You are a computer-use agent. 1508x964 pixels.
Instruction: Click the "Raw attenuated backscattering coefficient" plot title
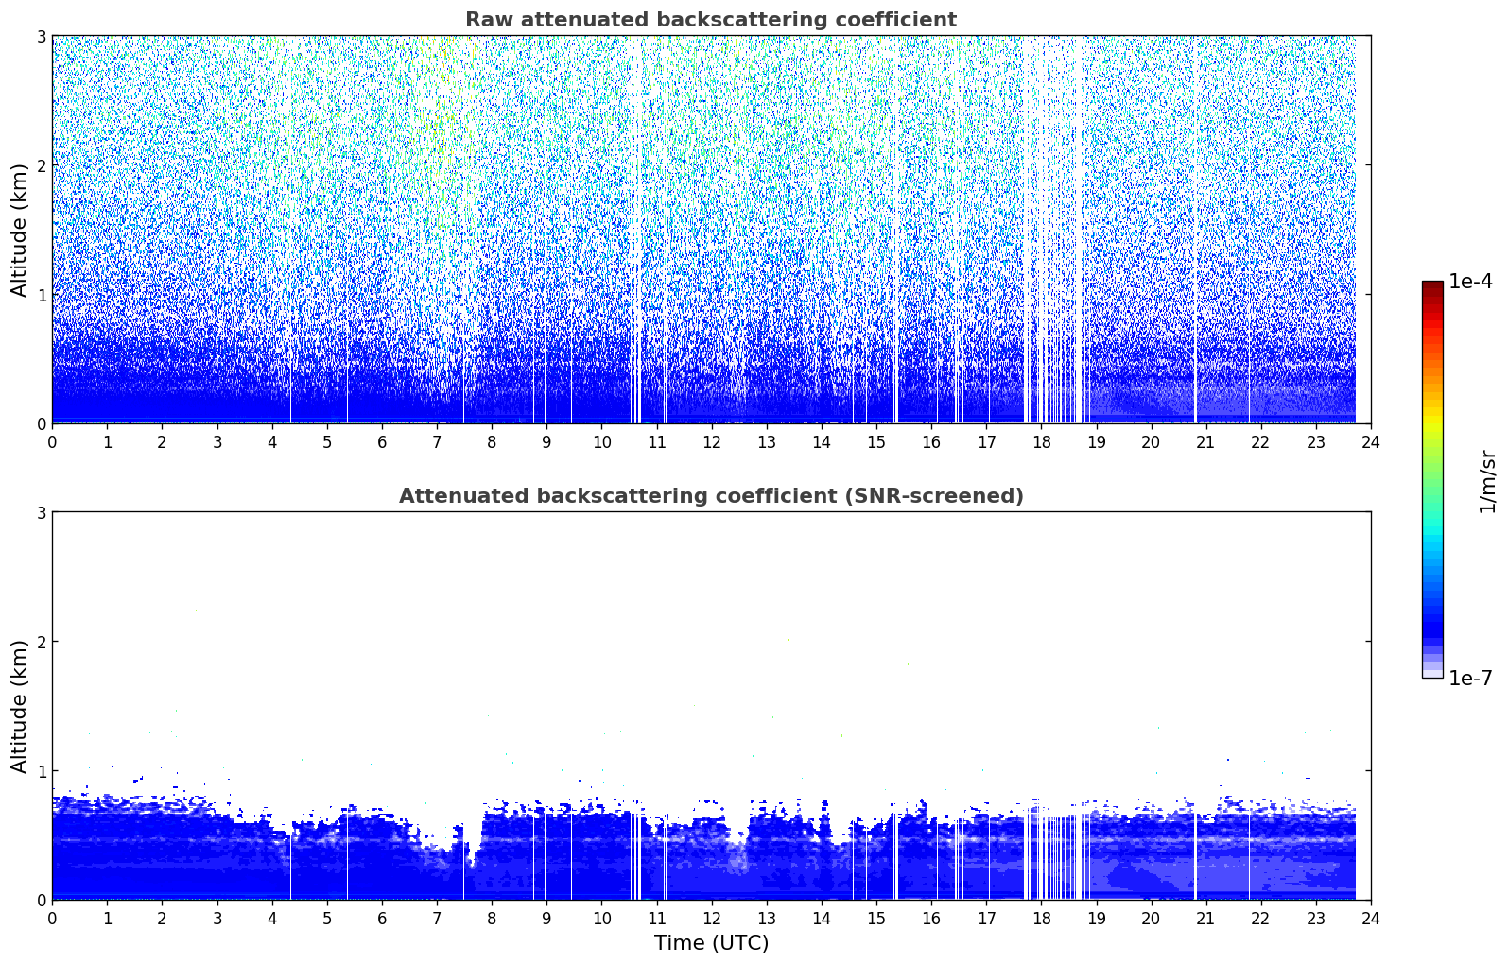click(710, 20)
